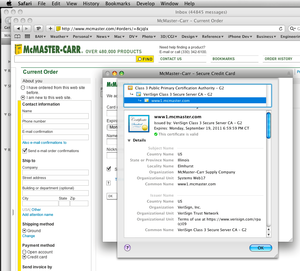This screenshot has height=271, width=300.
Task: Click the Change shipping method link
Action: [x=29, y=236]
